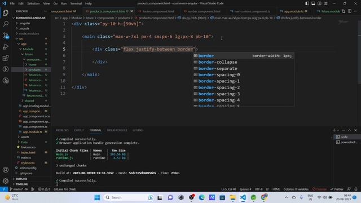This screenshot has width=361, height=203.
Task: Switch to the DEBUG CONSOLE tab
Action: pyautogui.click(x=117, y=130)
